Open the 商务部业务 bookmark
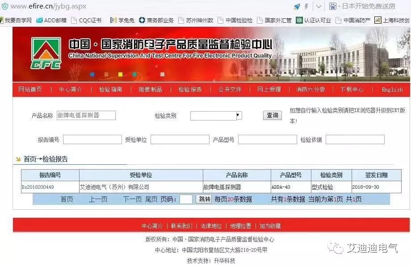Screen dimensions: 411x266 pyautogui.click(x=156, y=20)
